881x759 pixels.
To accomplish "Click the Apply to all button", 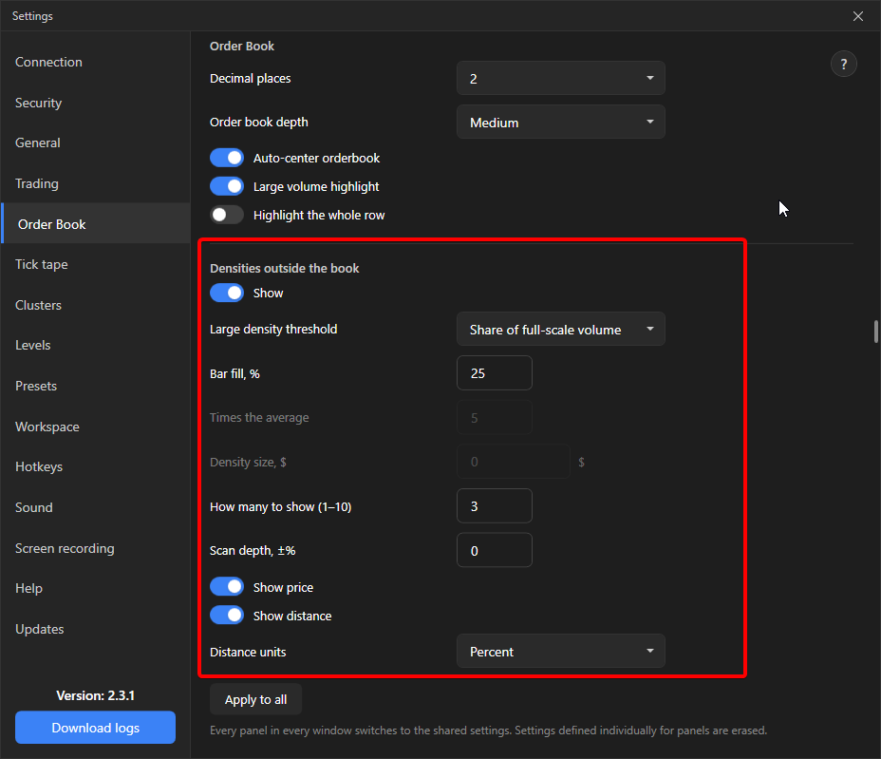I will [x=255, y=699].
